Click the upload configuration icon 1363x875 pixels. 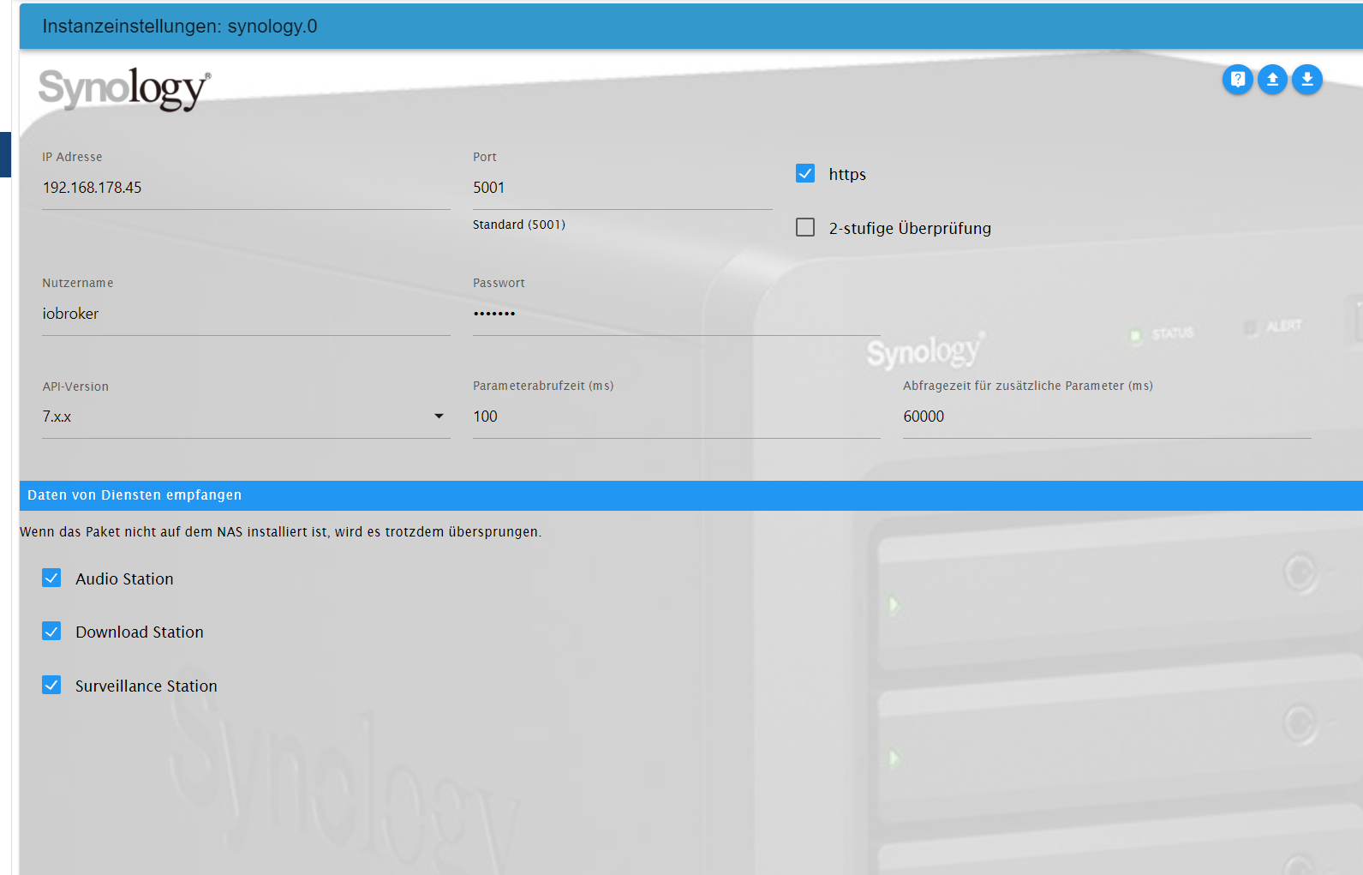tap(1272, 80)
